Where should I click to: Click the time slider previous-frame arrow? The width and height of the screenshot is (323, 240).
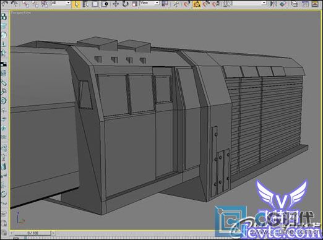pos(12,233)
